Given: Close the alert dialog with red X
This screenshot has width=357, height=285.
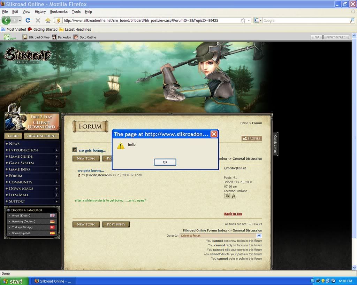Looking at the screenshot, I should pyautogui.click(x=214, y=134).
